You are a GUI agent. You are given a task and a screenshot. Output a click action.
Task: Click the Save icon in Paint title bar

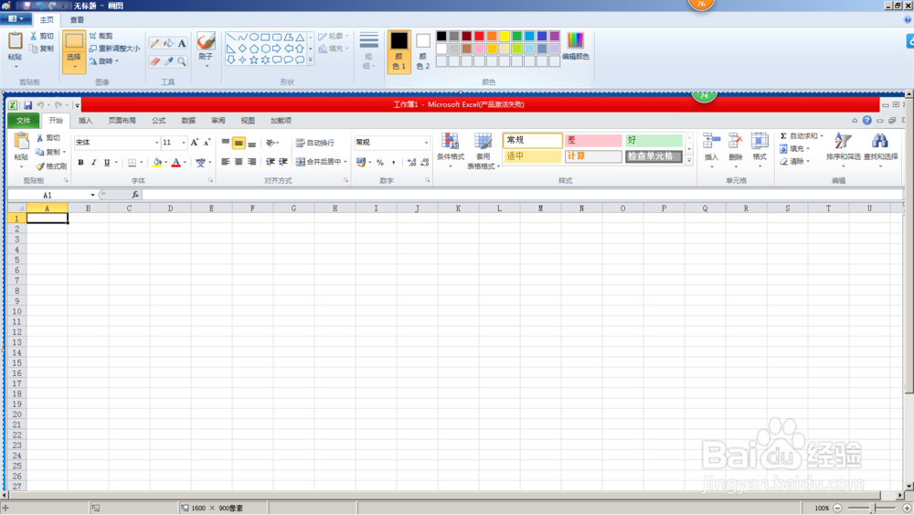pos(27,5)
